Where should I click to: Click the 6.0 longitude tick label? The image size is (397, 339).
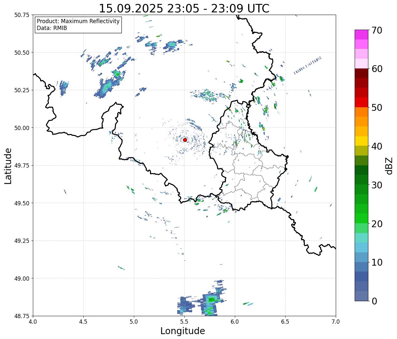[235, 322]
